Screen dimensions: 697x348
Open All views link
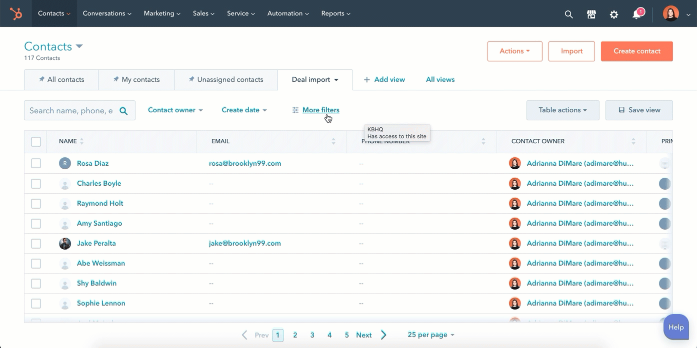(x=440, y=79)
